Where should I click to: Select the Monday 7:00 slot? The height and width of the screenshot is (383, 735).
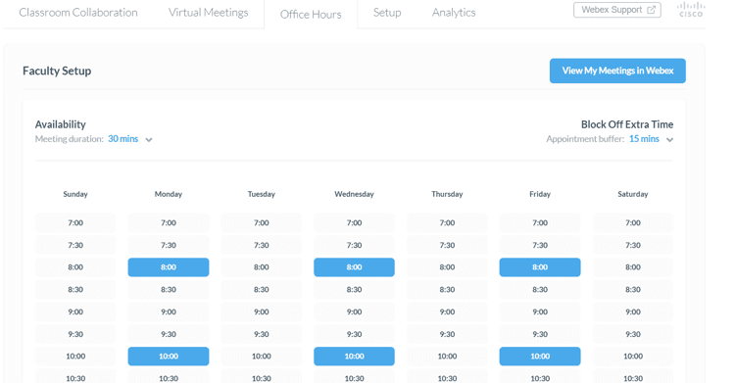point(169,222)
